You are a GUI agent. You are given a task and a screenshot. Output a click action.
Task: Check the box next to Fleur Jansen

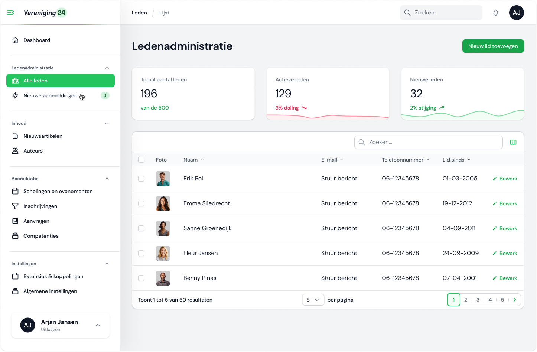(141, 253)
